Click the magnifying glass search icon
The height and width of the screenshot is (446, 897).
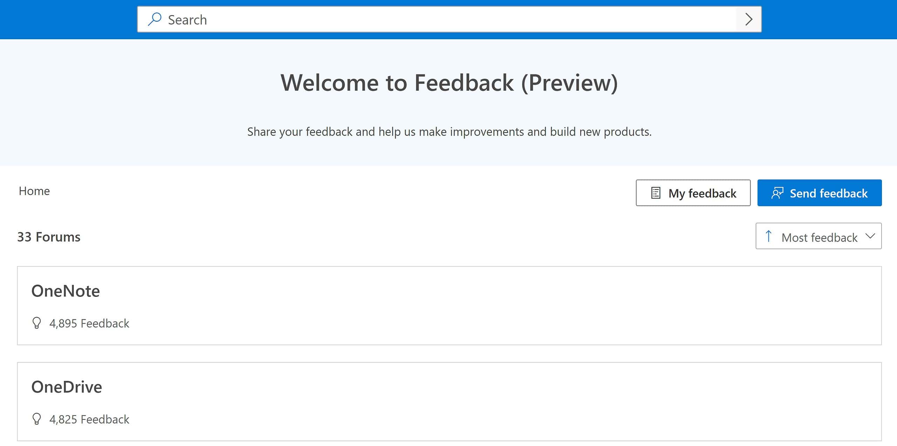click(x=155, y=19)
